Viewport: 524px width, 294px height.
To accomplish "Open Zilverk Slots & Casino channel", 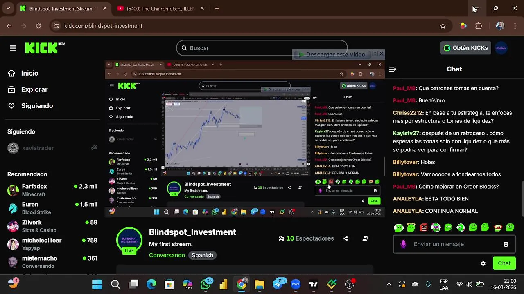I will coord(52,226).
